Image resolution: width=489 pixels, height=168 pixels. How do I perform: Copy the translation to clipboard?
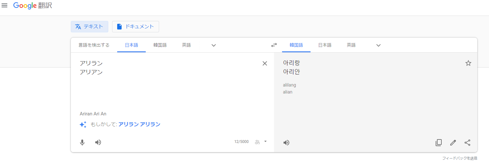click(439, 143)
